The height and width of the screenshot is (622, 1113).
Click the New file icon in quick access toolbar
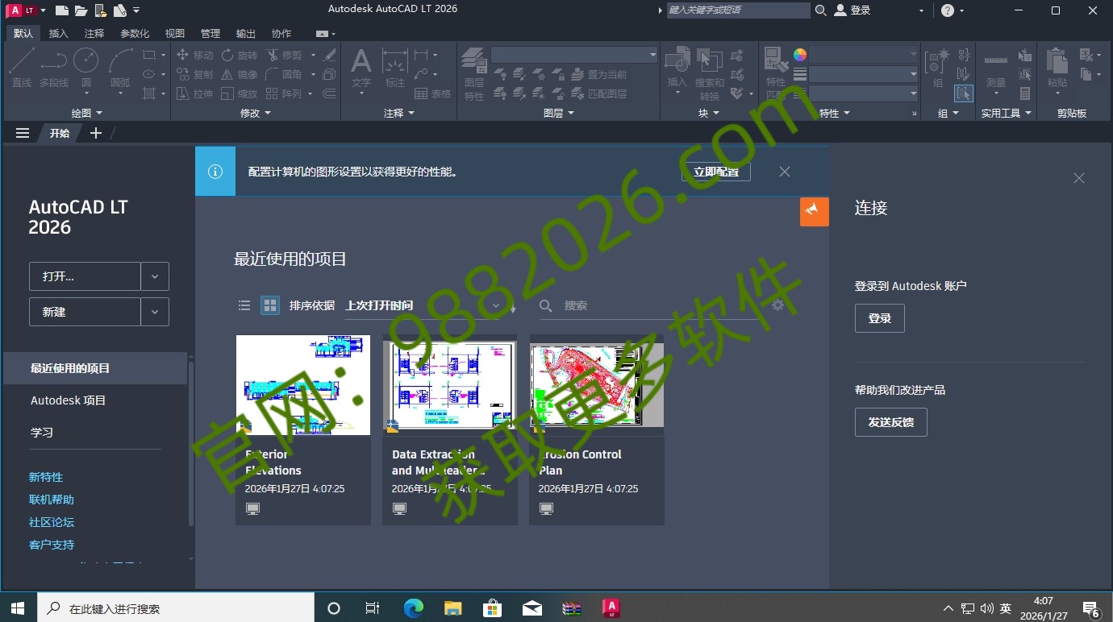62,10
